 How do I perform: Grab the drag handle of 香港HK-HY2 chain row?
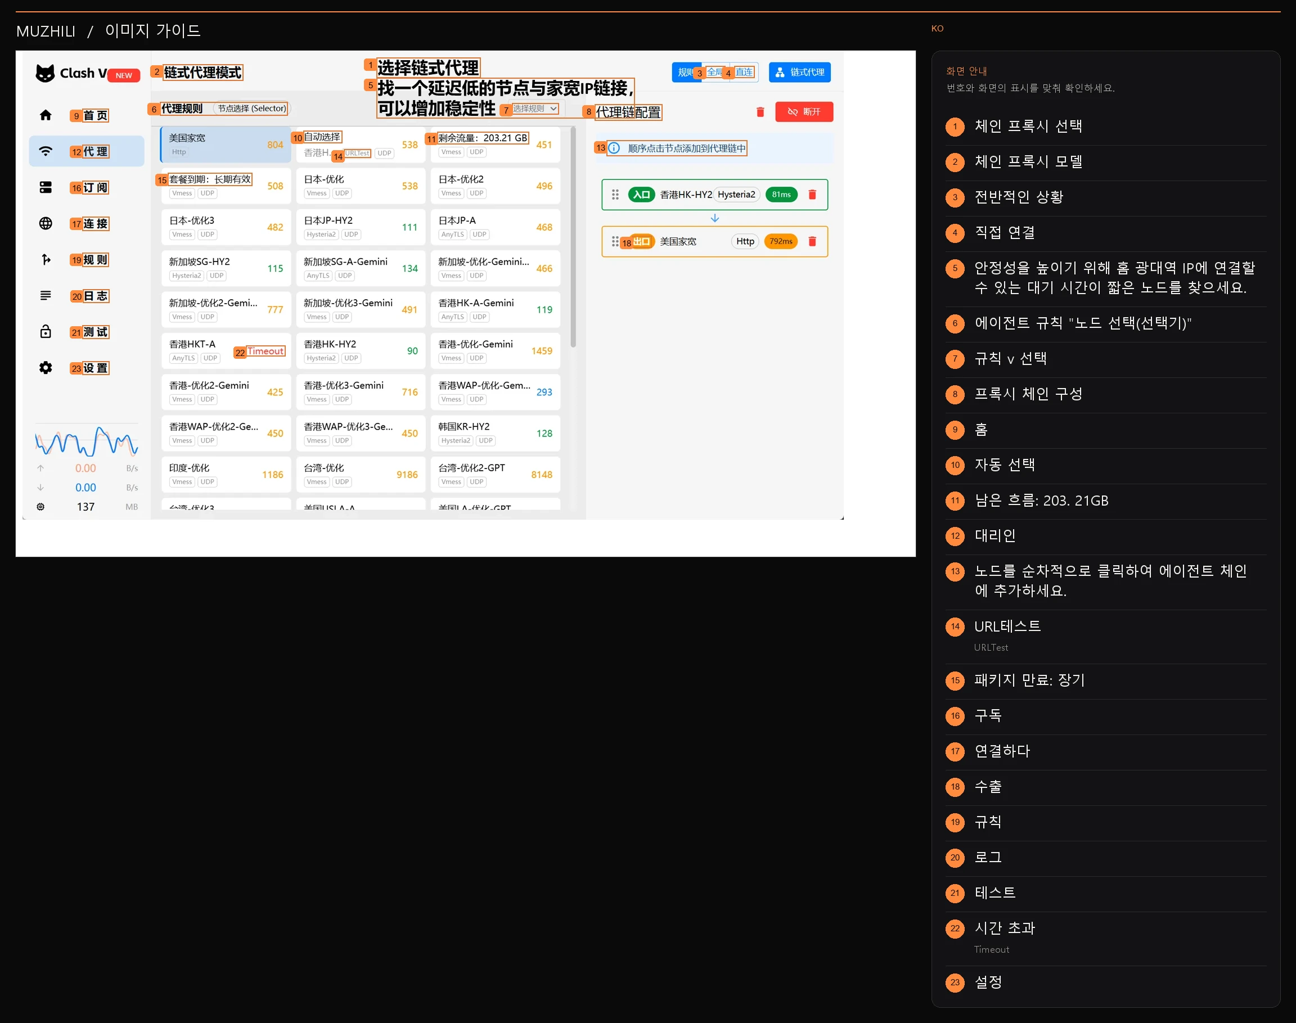point(615,195)
